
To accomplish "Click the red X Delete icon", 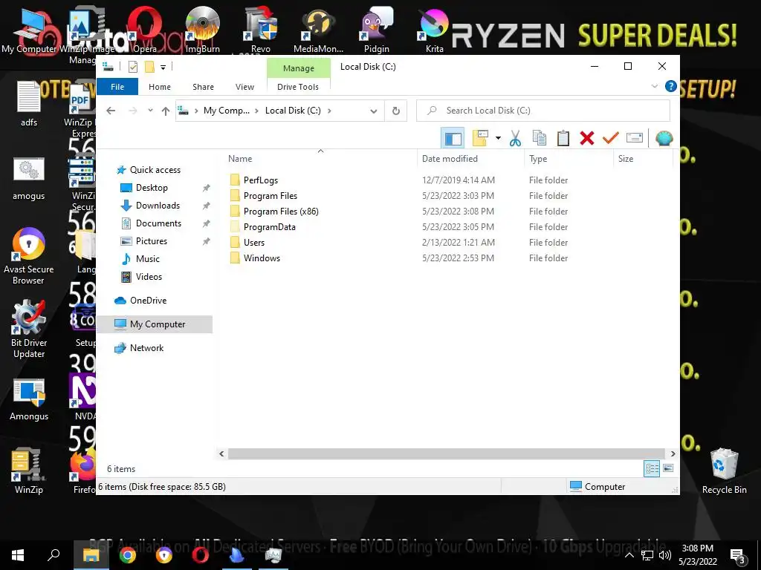I will pyautogui.click(x=587, y=138).
